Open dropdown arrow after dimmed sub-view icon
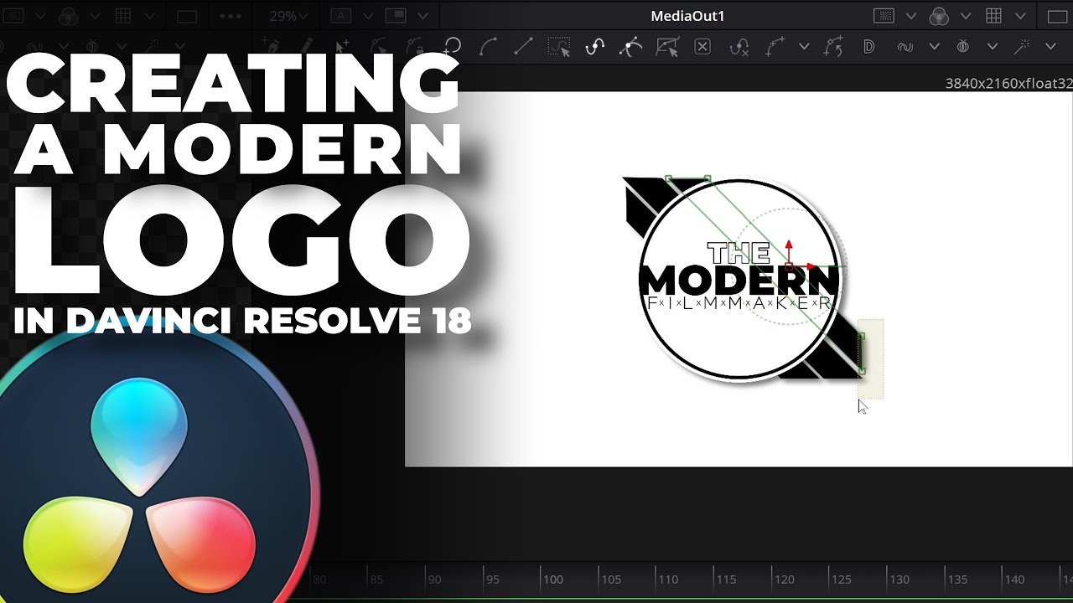This screenshot has width=1073, height=603. pos(422,16)
